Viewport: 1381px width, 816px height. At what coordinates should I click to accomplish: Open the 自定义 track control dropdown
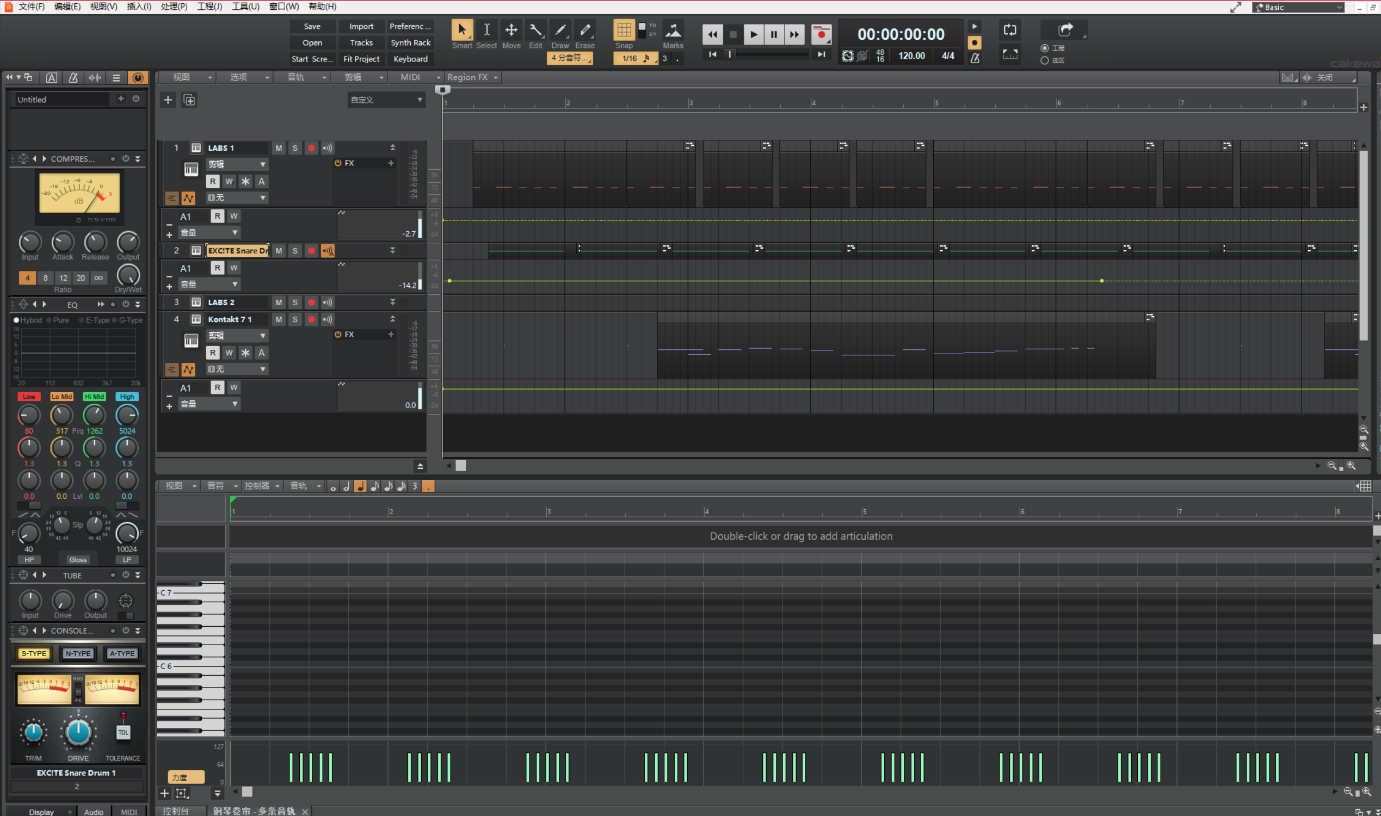click(x=386, y=100)
